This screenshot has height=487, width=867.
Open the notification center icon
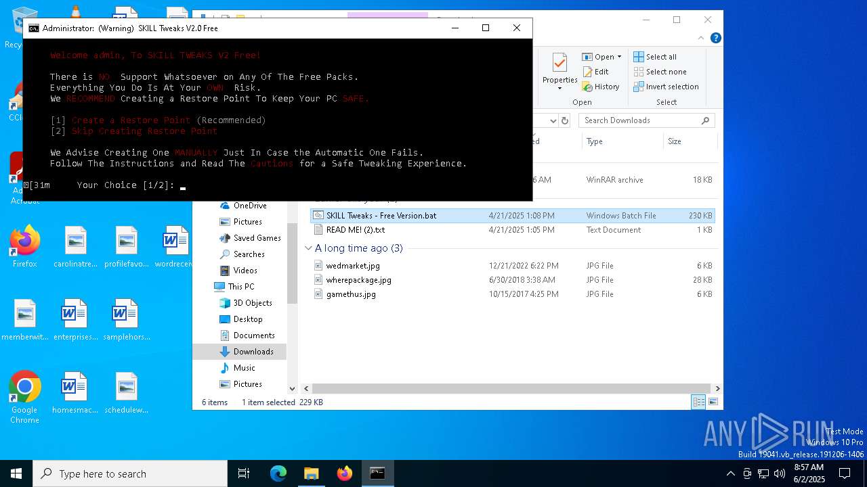845,473
